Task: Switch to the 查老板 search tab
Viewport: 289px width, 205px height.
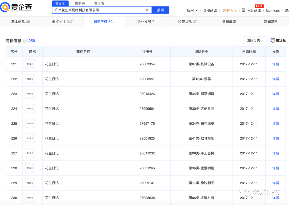Action: (80, 4)
